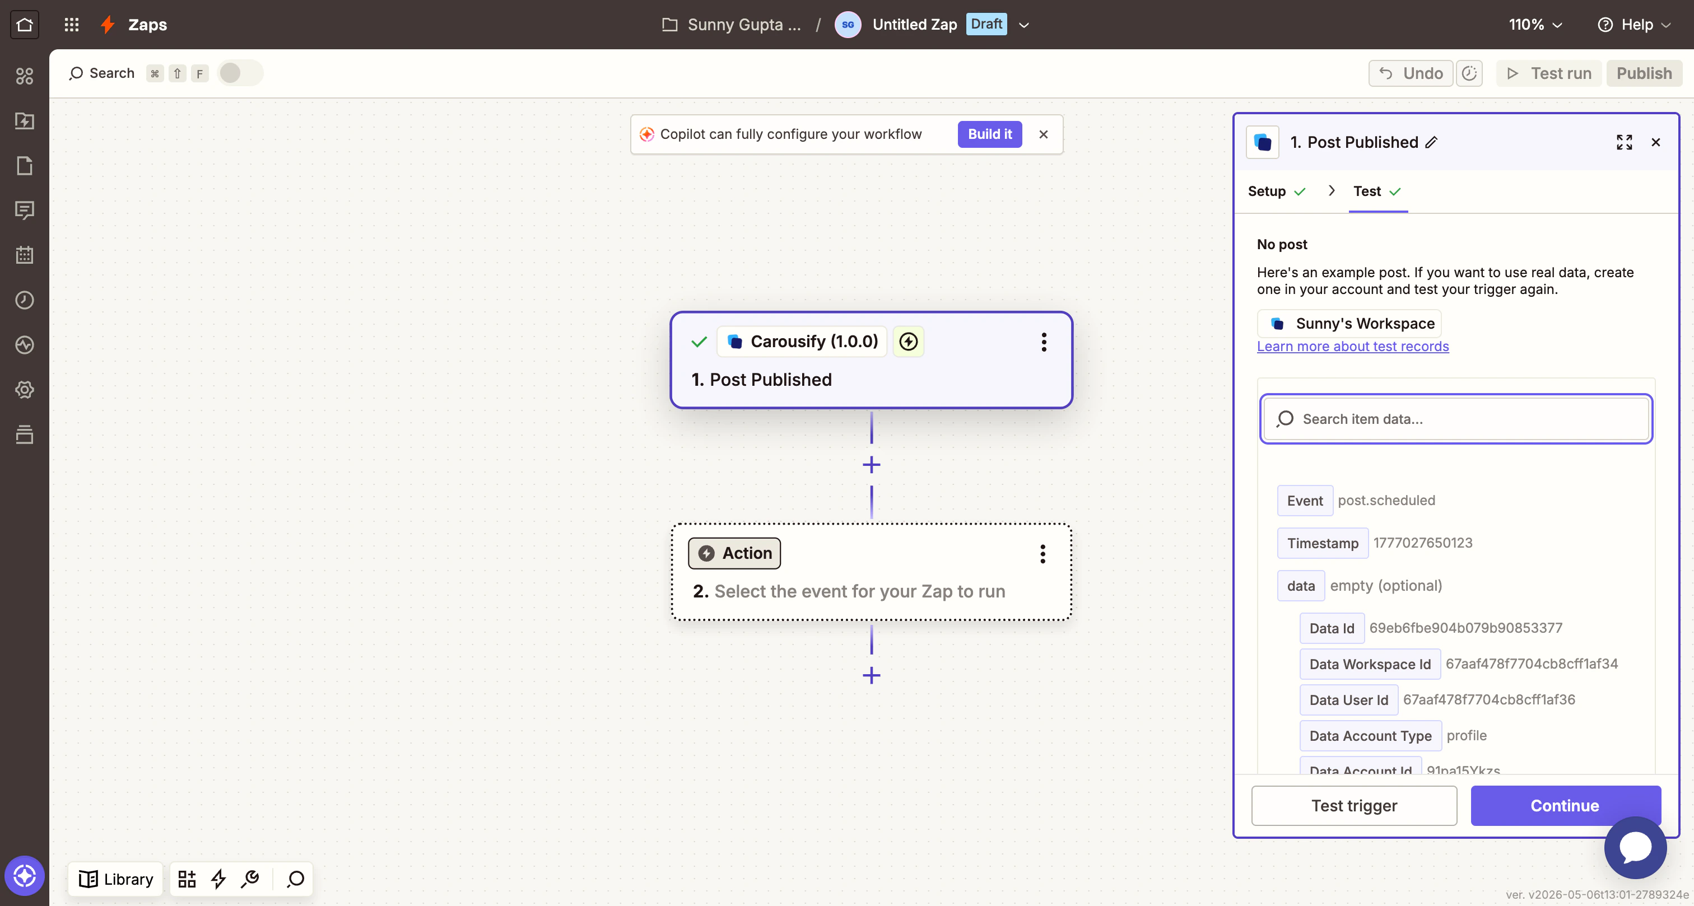
Task: Toggle the switch next to Search
Action: pos(240,73)
